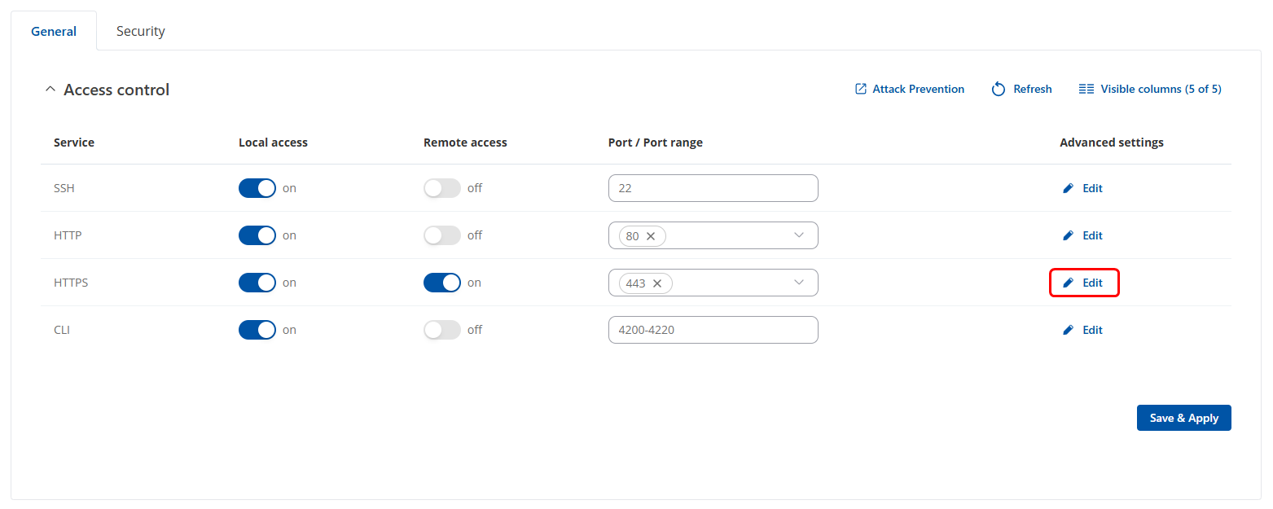1273x509 pixels.
Task: Expand the HTTPS port dropdown arrow
Action: (798, 283)
